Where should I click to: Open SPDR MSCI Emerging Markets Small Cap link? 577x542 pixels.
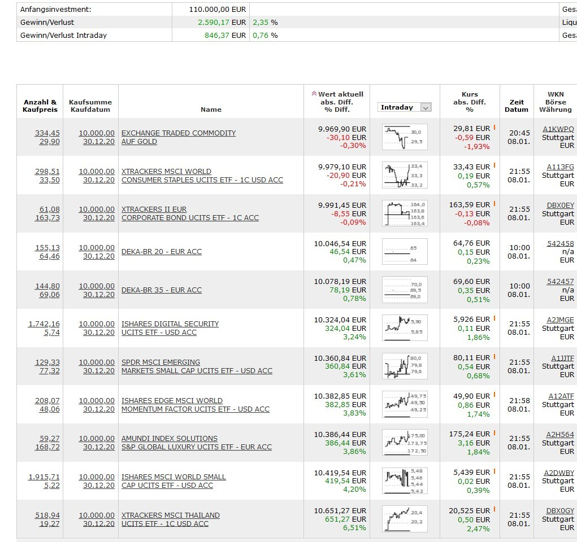pyautogui.click(x=197, y=366)
